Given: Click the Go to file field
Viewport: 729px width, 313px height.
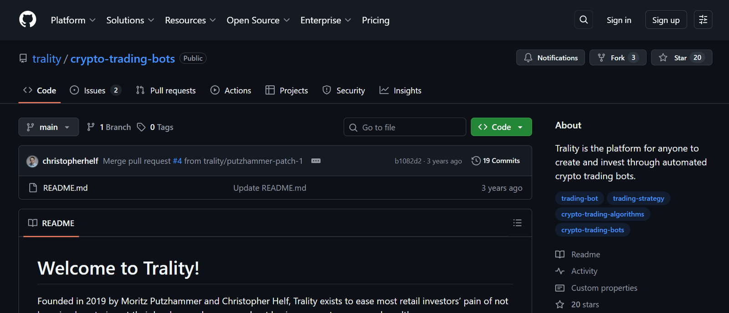Looking at the screenshot, I should click(x=405, y=127).
